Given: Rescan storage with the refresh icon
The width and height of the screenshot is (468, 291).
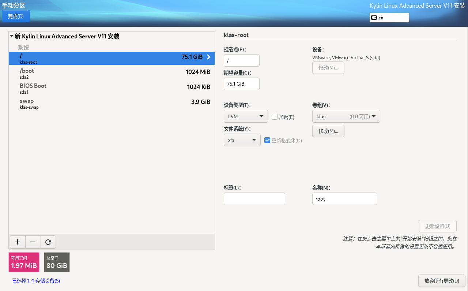Looking at the screenshot, I should click(48, 242).
